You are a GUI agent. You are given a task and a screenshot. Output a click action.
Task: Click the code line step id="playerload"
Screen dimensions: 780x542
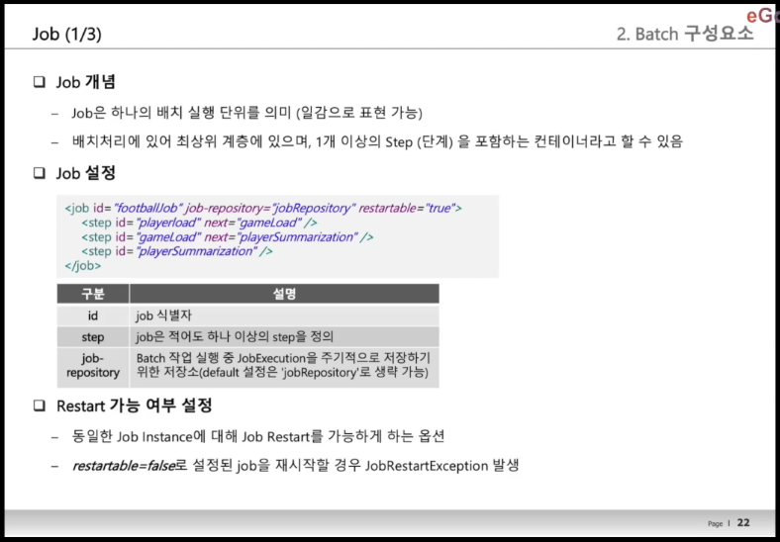tap(200, 223)
